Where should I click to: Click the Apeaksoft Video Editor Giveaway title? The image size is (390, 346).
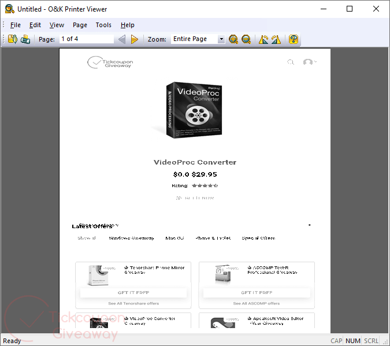click(276, 321)
